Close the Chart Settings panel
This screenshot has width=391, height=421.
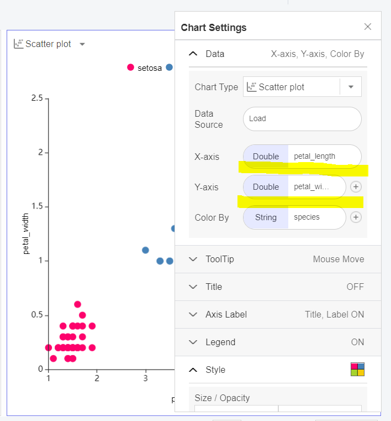368,27
